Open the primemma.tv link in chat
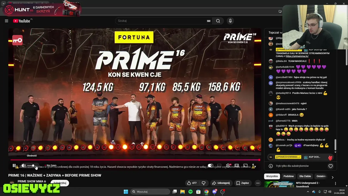 tap(297, 56)
